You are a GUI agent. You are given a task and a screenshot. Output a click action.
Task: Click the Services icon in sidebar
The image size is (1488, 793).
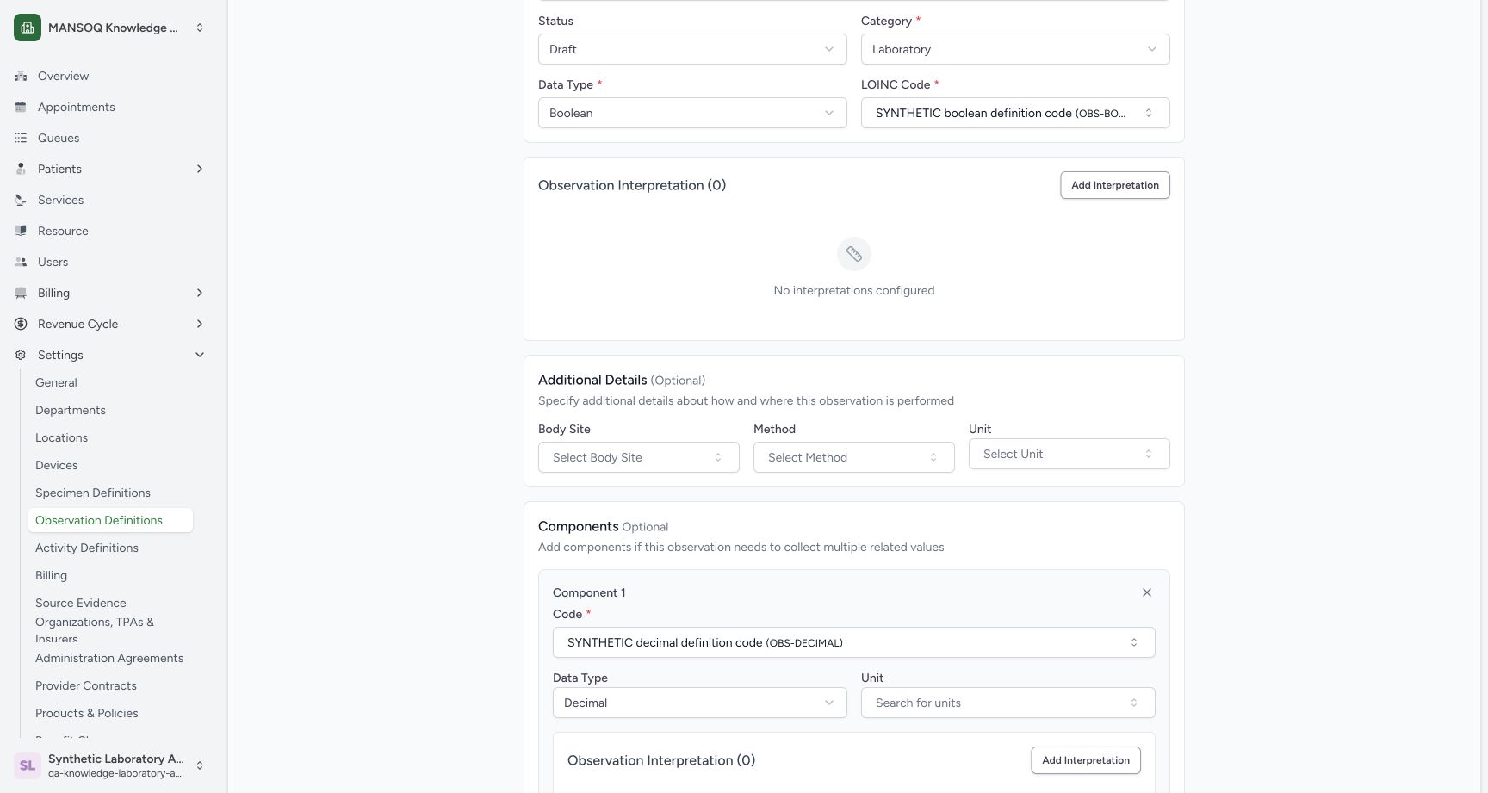coord(21,200)
